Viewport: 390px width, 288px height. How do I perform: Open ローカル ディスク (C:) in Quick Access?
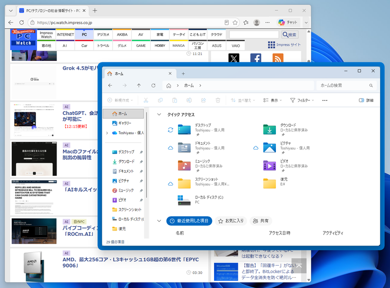point(184,200)
